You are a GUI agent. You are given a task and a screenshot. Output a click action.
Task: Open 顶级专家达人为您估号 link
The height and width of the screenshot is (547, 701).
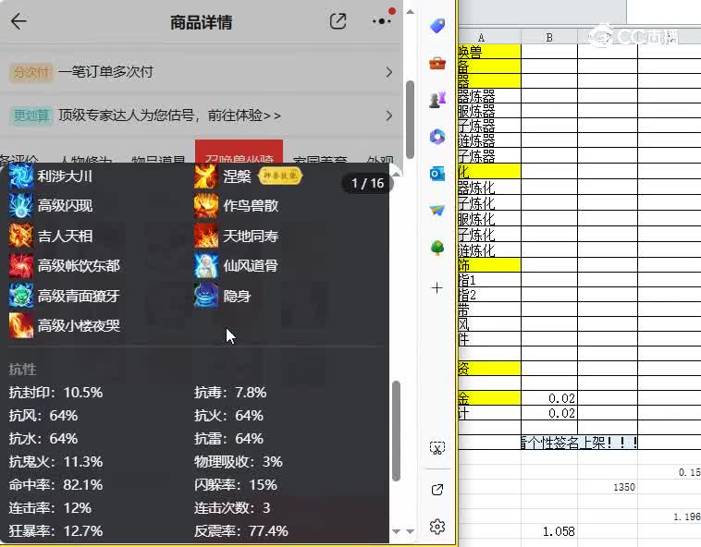[x=169, y=116]
